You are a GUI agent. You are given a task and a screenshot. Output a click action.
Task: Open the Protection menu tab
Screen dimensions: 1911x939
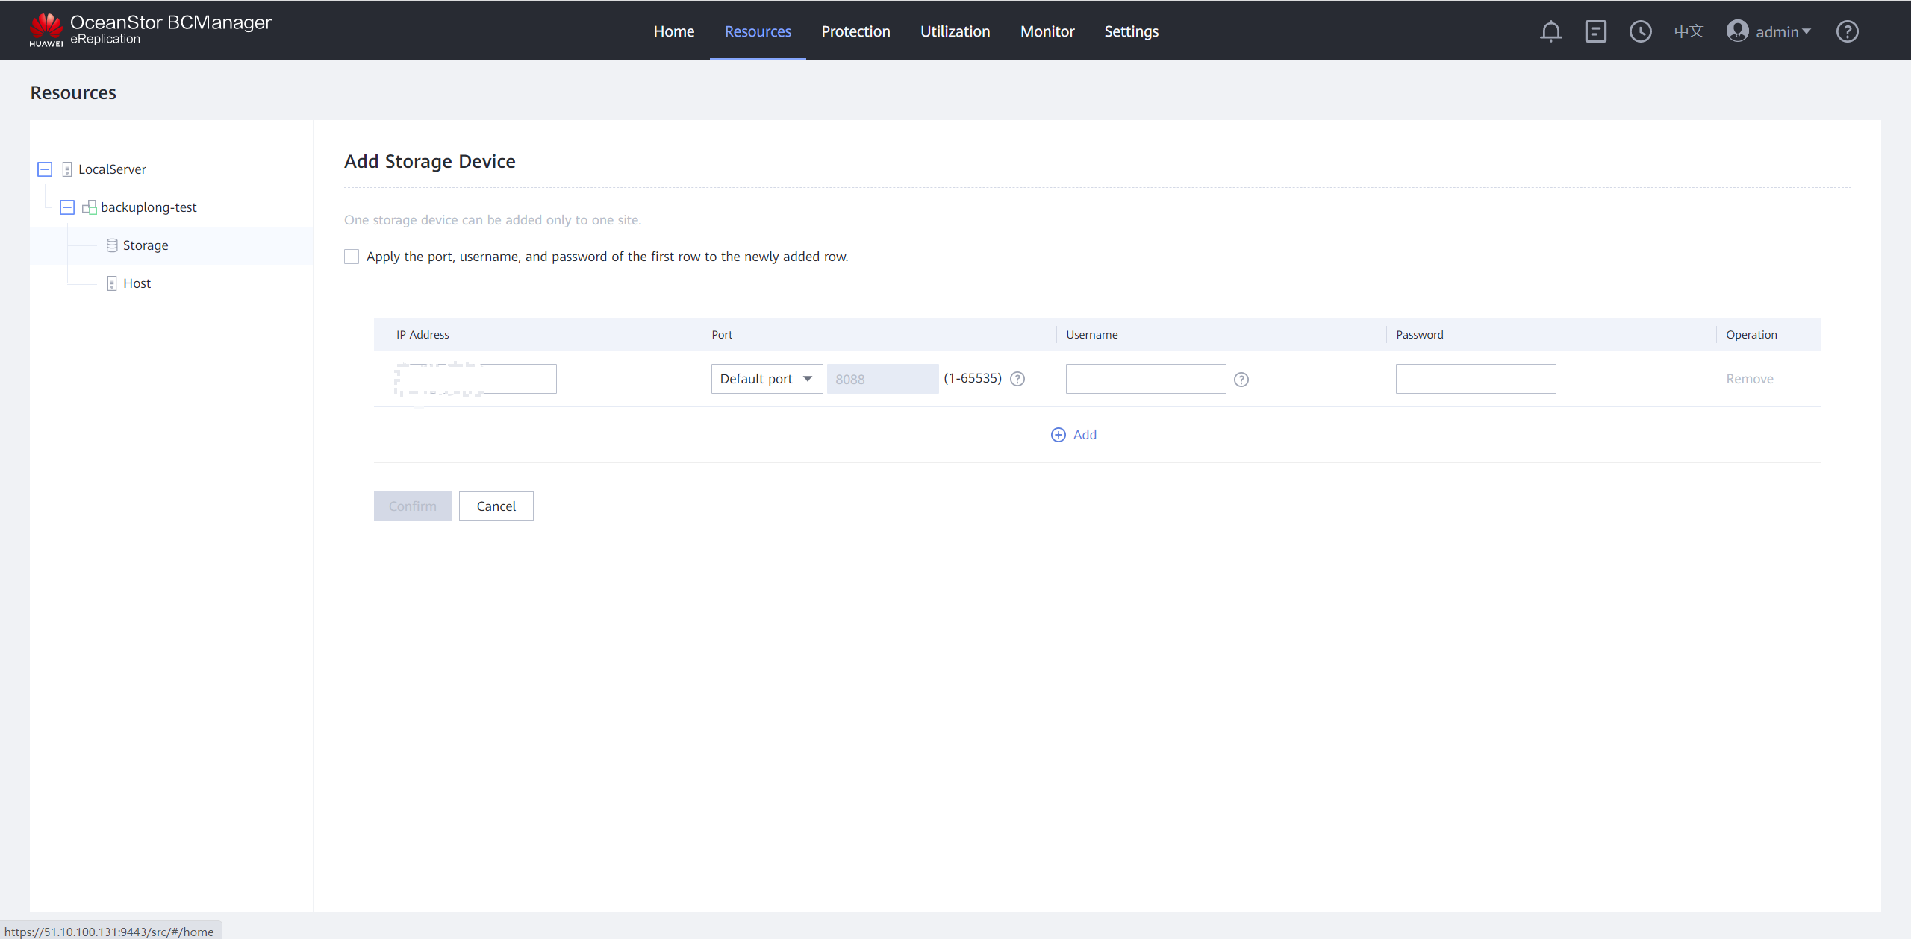point(855,31)
